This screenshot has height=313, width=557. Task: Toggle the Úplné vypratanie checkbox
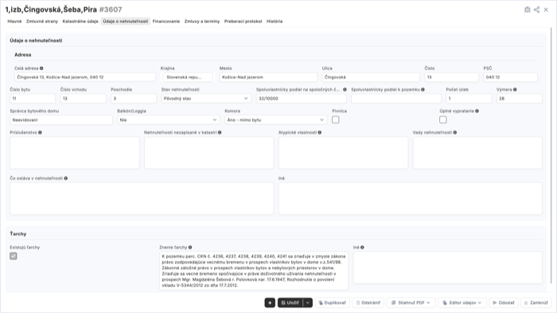click(x=443, y=120)
